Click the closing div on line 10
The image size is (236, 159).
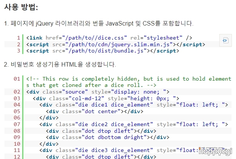(x=49, y=144)
